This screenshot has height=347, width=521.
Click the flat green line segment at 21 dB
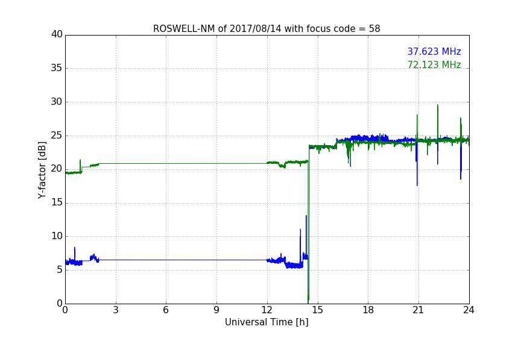point(183,163)
